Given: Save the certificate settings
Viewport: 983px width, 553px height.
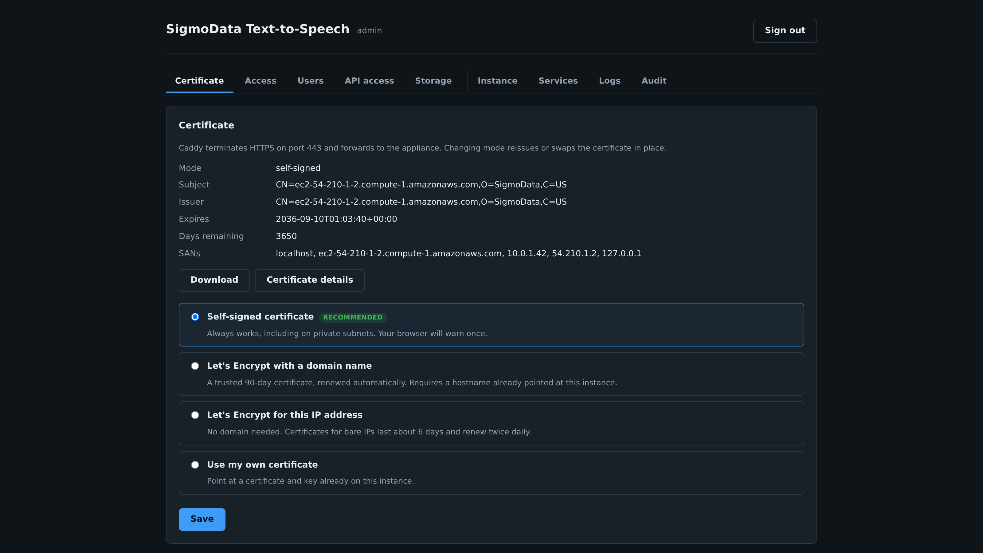Looking at the screenshot, I should 202,519.
